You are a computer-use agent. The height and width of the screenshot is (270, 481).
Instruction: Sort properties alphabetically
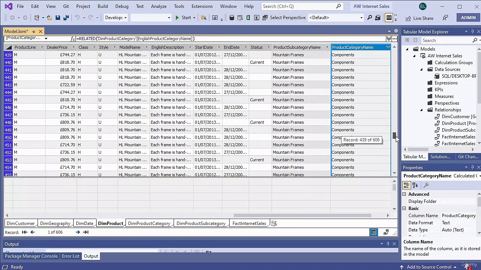[x=415, y=185]
